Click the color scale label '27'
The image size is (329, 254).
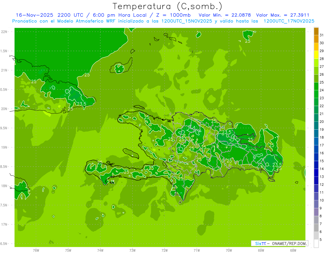coord(322,67)
